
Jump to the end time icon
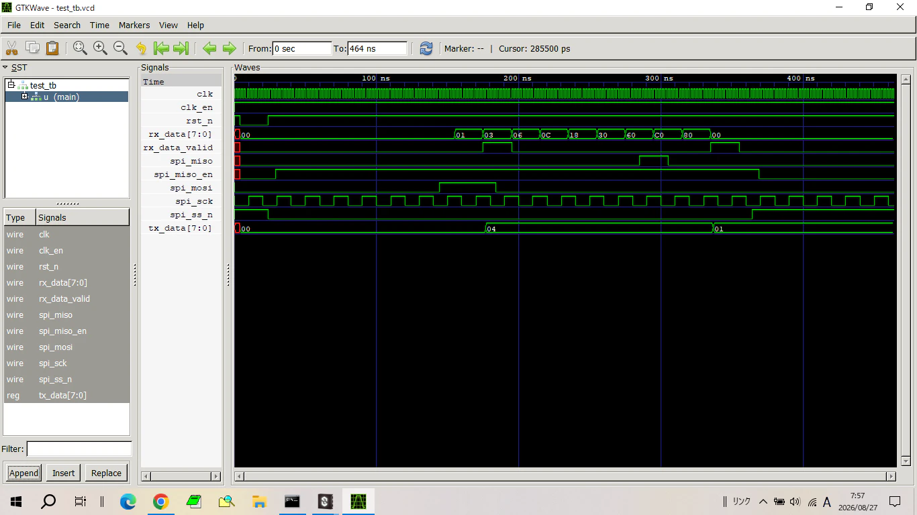point(181,48)
